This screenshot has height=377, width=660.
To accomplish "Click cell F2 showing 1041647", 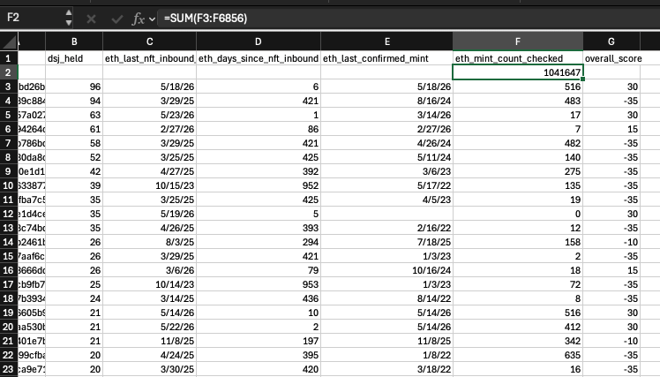I will click(x=518, y=72).
